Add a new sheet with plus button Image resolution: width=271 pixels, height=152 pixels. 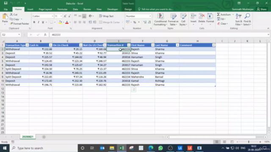[44, 137]
